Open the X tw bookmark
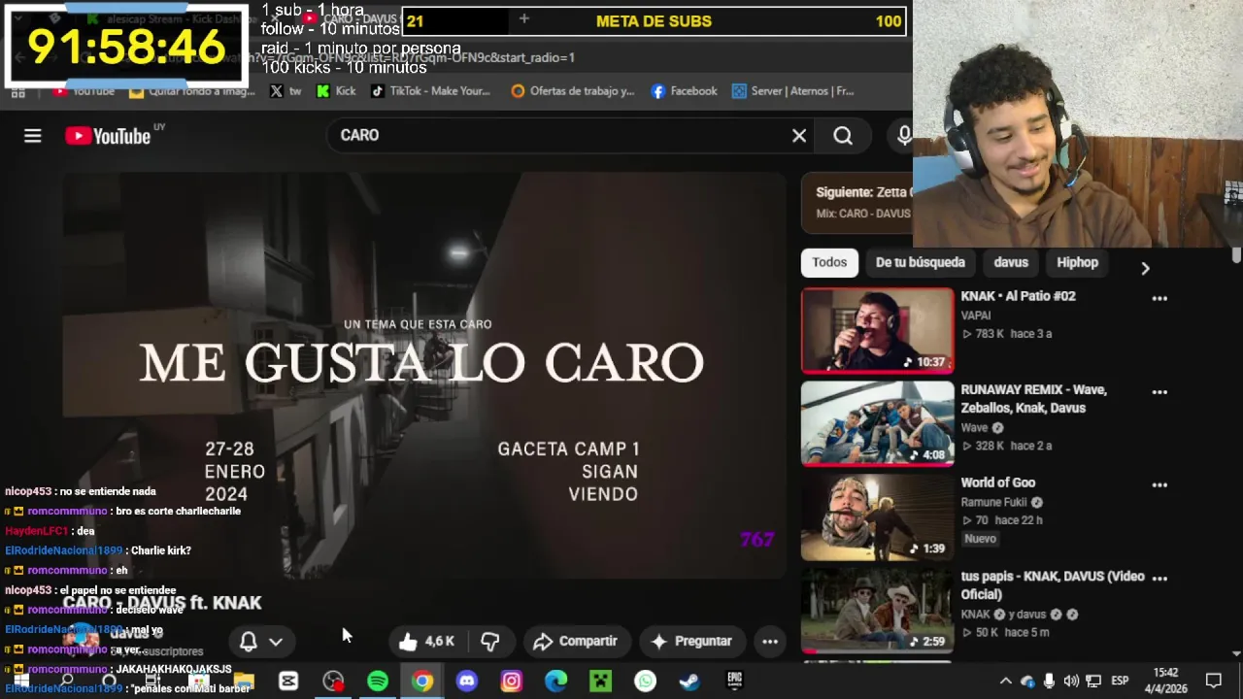This screenshot has height=699, width=1243. [x=286, y=91]
